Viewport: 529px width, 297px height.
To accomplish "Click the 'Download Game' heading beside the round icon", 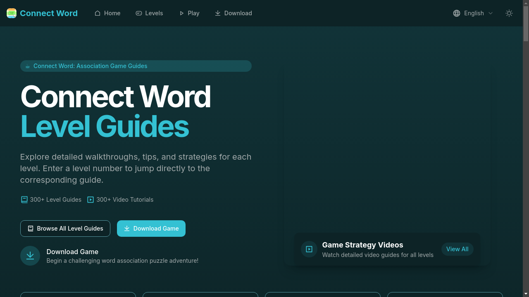I will pyautogui.click(x=72, y=252).
